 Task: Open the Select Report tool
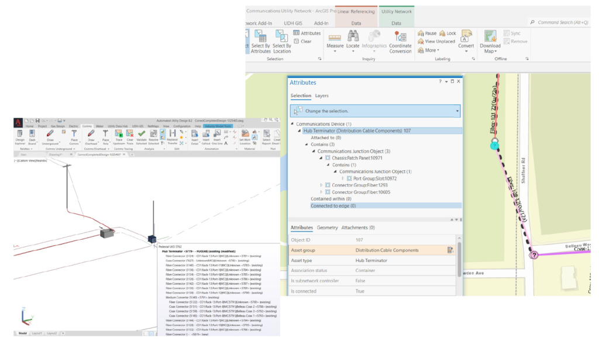click(x=266, y=137)
